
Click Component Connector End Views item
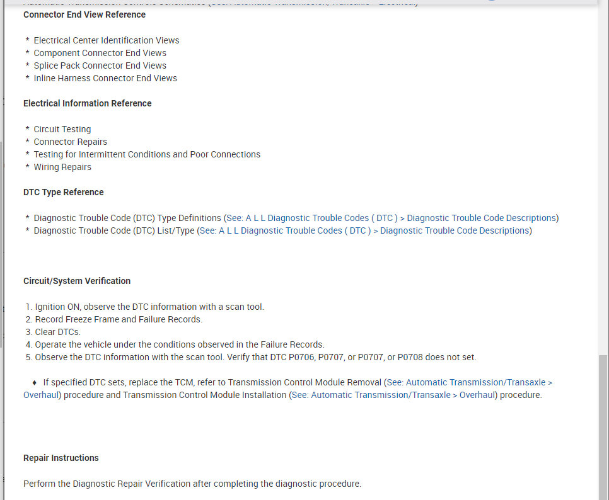100,53
